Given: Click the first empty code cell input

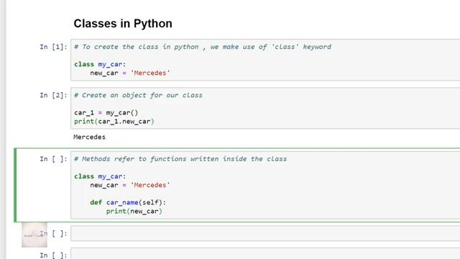Looking at the screenshot, I should point(265,233).
